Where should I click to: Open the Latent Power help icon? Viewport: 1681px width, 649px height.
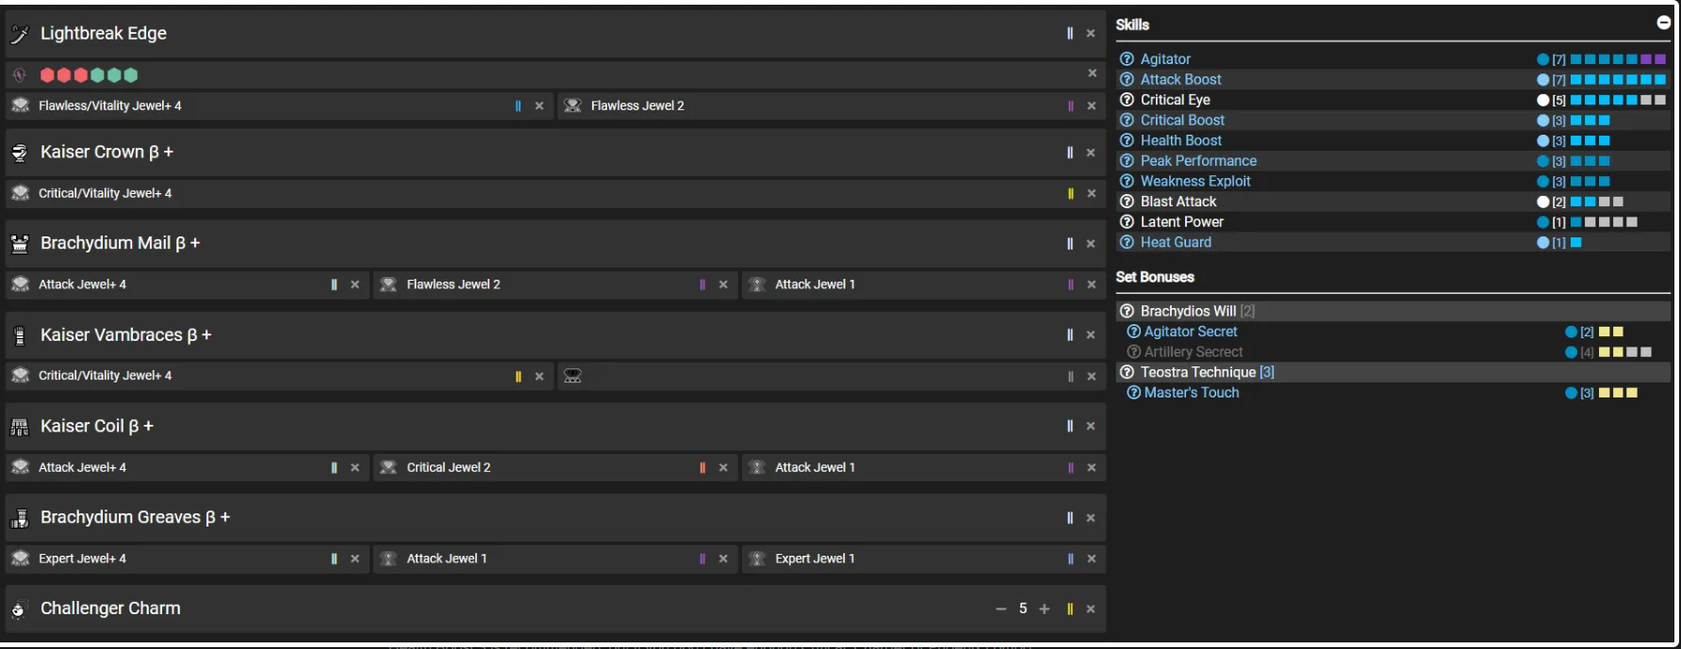coord(1127,221)
